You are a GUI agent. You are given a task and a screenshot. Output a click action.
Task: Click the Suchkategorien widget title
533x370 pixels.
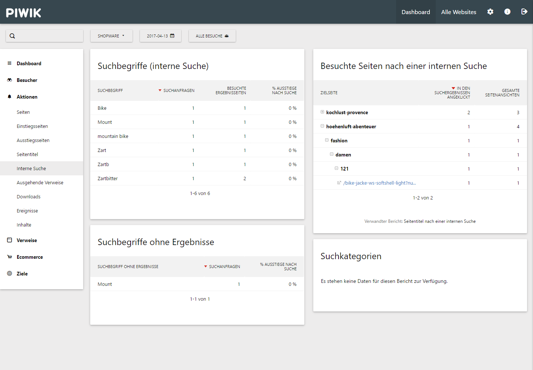click(351, 256)
